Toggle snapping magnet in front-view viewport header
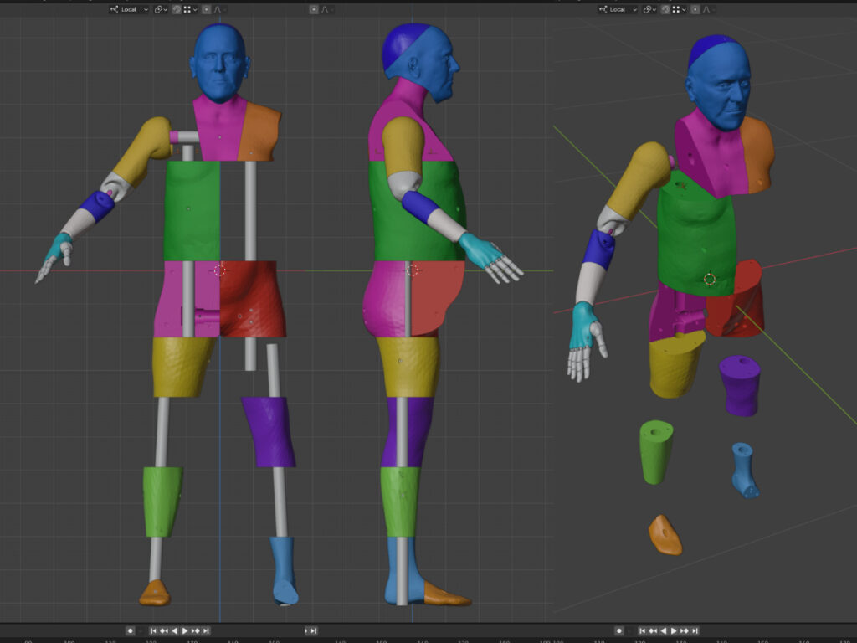The height and width of the screenshot is (643, 857). click(177, 9)
